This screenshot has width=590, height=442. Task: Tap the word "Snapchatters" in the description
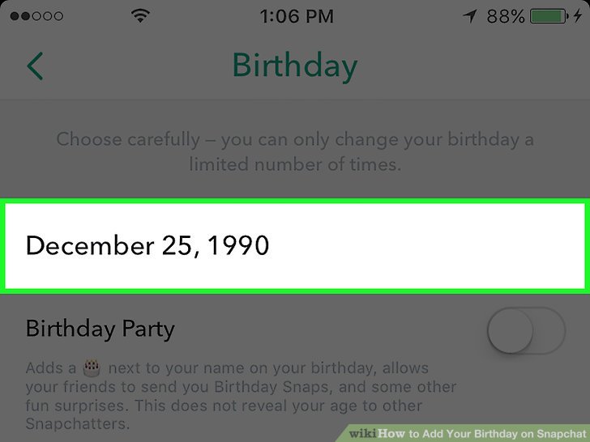78,423
